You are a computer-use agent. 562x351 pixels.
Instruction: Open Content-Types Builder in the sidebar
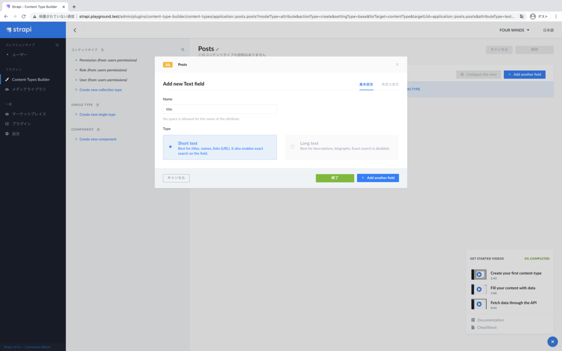pos(30,80)
